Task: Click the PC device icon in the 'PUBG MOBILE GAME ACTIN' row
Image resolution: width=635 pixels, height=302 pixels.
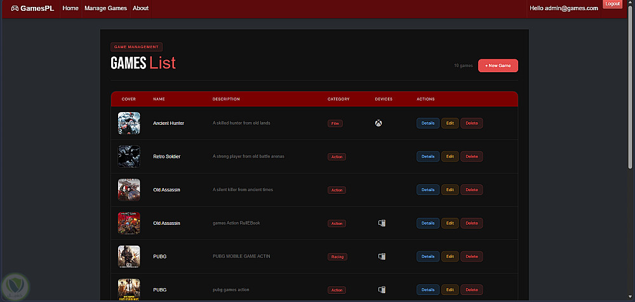Action: (x=382, y=256)
